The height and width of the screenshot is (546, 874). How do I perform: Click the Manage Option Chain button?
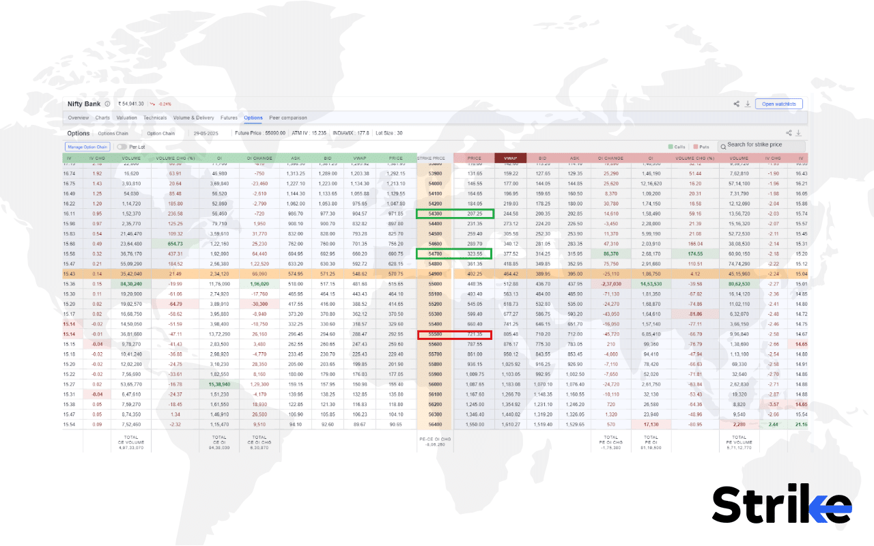tap(87, 147)
